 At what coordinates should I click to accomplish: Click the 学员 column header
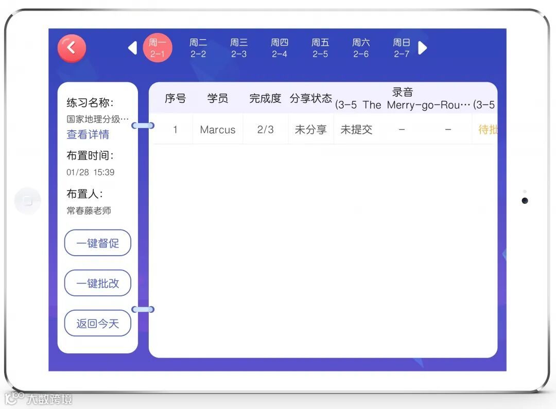[218, 98]
